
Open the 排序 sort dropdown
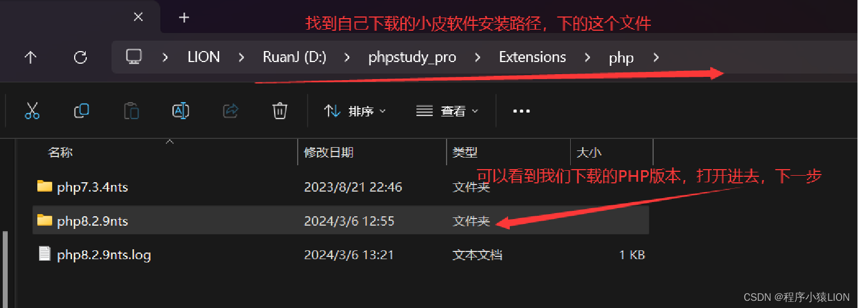pos(355,111)
